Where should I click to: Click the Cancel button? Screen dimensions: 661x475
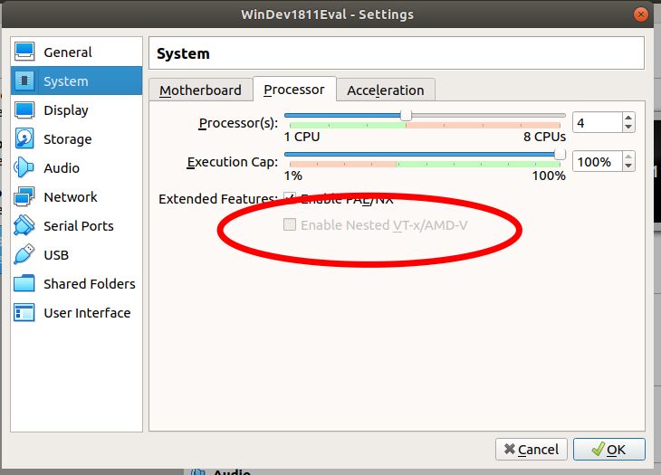coord(532,450)
